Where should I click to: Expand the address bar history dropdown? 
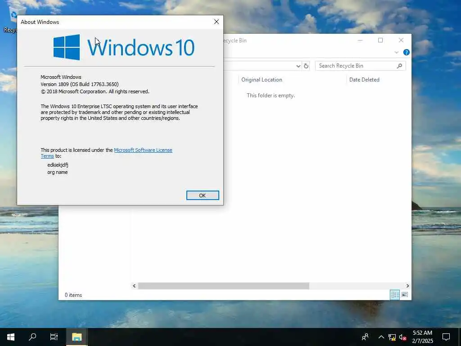click(298, 66)
